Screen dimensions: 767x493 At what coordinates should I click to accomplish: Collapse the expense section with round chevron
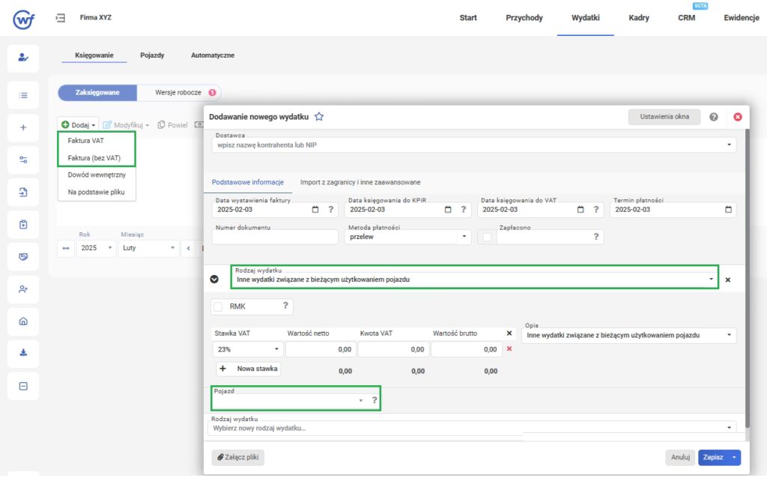(214, 279)
